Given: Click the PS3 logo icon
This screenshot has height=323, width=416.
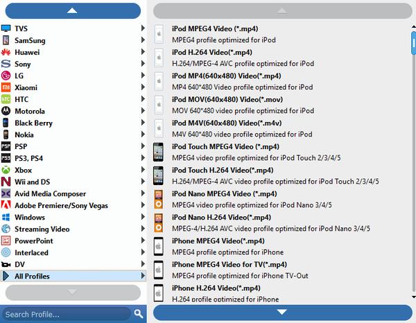Looking at the screenshot, I should coord(6,158).
